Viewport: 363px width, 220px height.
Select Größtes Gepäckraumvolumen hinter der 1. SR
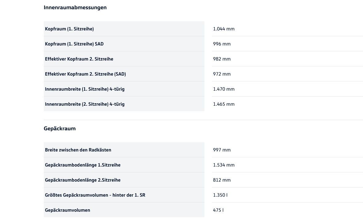(x=95, y=195)
